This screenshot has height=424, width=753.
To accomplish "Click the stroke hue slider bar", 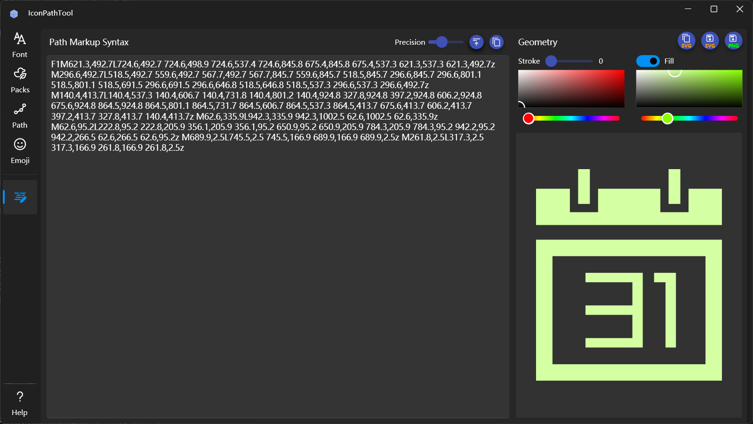I will (572, 118).
